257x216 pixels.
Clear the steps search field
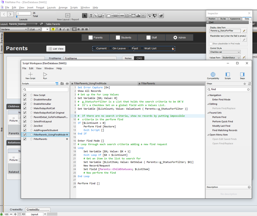tap(248, 90)
